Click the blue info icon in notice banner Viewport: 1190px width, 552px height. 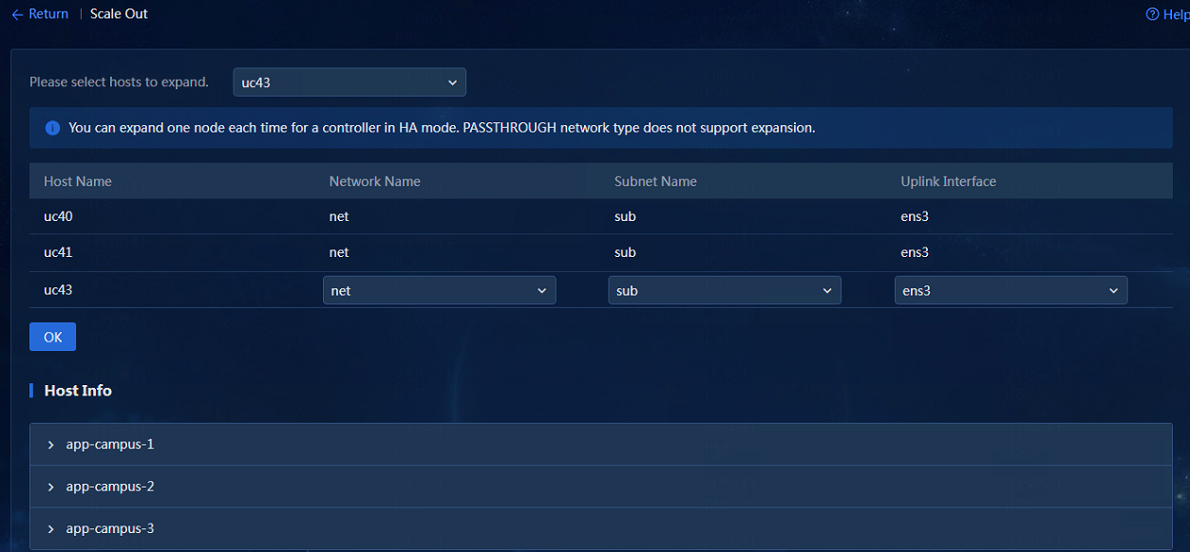click(x=53, y=128)
